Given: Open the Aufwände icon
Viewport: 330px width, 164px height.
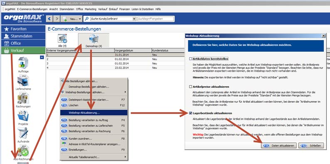Looking at the screenshot, I should (x=23, y=133).
